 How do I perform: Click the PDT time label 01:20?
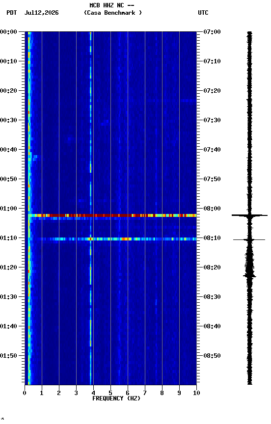coord(8,267)
